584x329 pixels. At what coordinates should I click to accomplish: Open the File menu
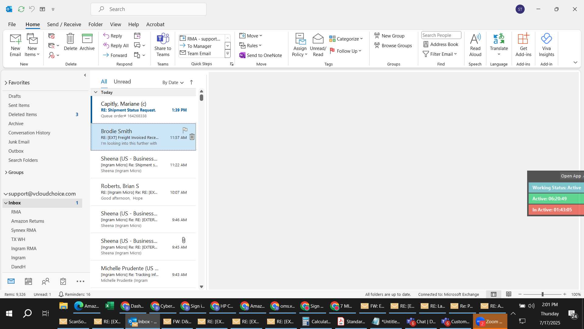12,24
